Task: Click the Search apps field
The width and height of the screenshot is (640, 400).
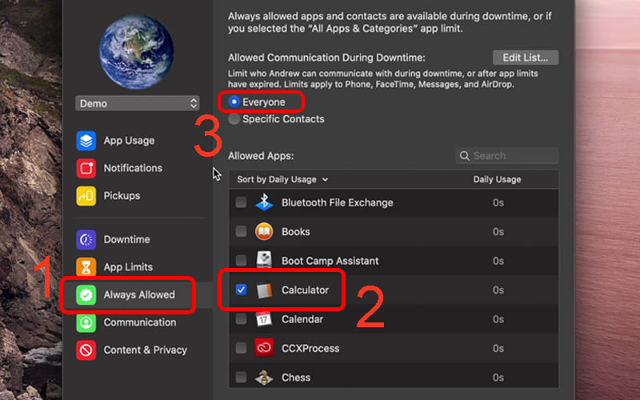Action: point(512,156)
